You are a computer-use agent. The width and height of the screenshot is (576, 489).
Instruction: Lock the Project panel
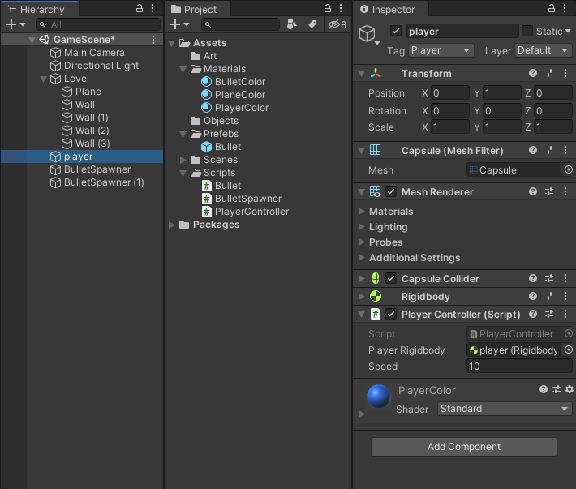point(327,8)
